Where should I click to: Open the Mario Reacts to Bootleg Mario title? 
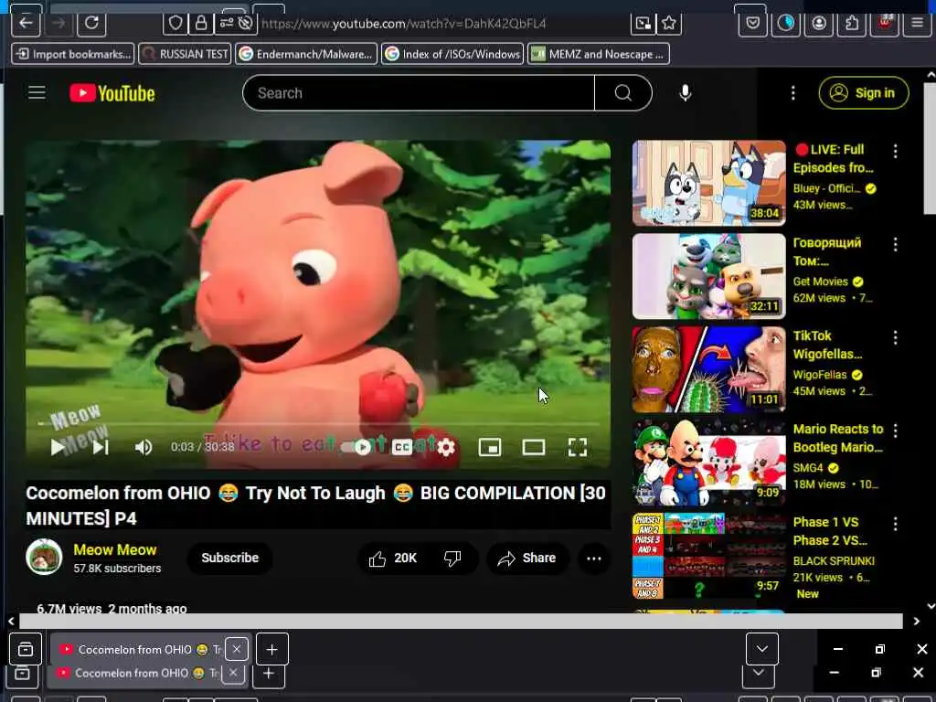pyautogui.click(x=838, y=438)
